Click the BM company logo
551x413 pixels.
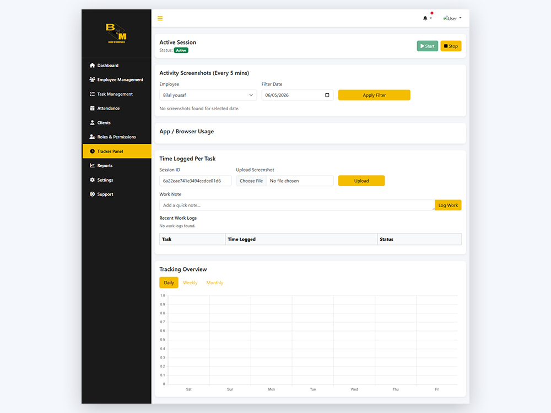pyautogui.click(x=116, y=34)
